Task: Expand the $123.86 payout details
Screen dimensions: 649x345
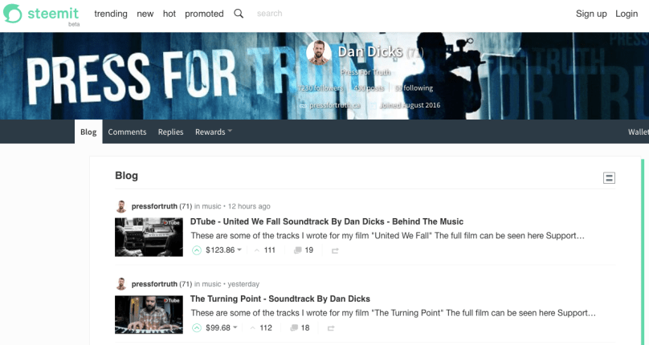Action: pyautogui.click(x=224, y=250)
